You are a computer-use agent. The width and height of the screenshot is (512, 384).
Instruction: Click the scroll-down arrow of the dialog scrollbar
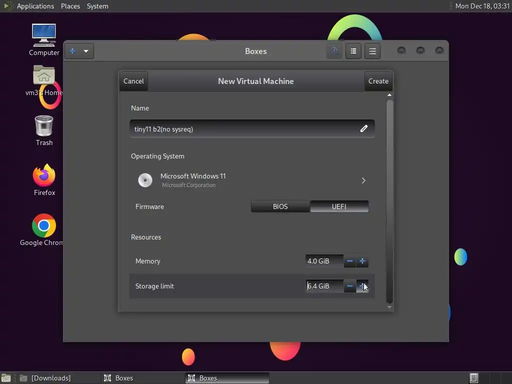(389, 307)
